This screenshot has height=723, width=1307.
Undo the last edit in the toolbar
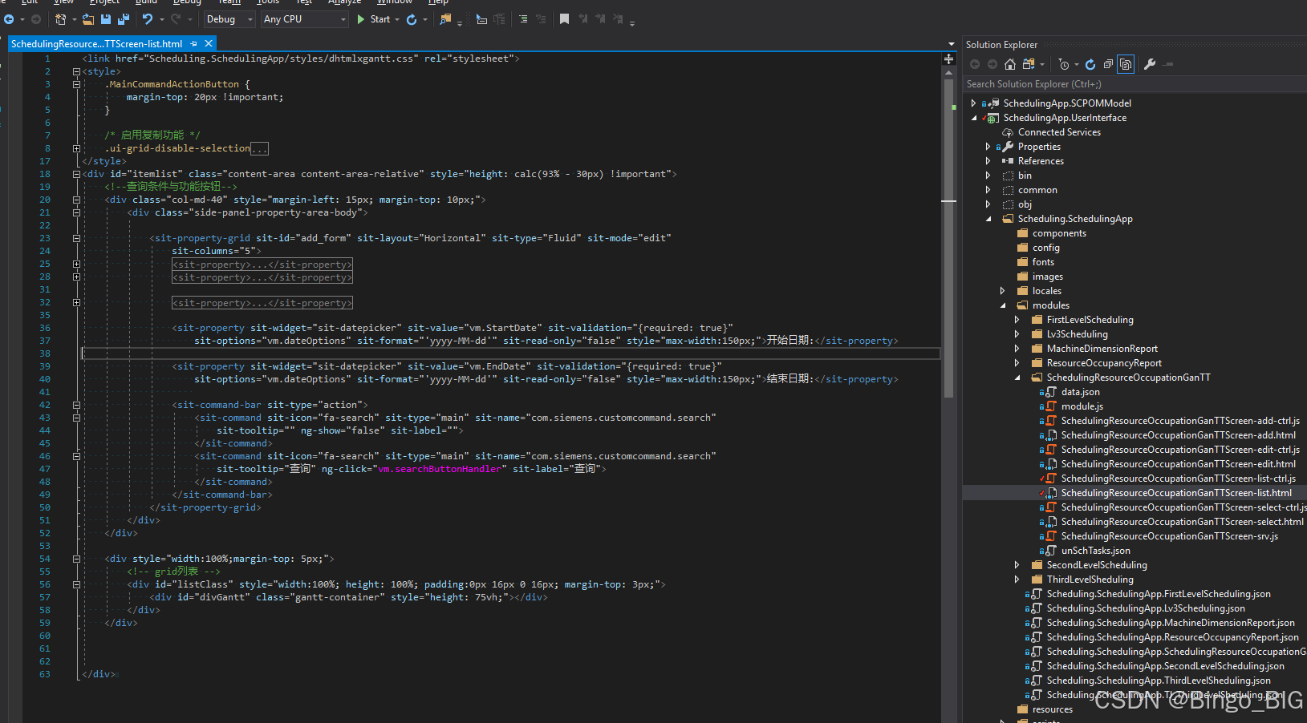148,19
